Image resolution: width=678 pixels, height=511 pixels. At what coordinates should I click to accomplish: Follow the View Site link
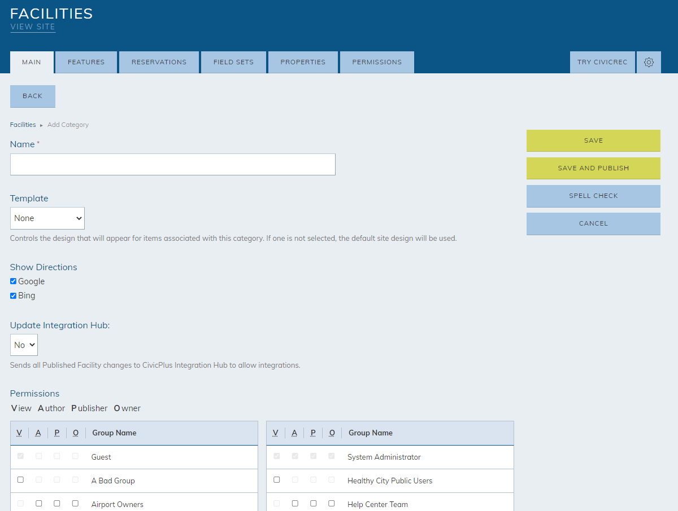33,27
